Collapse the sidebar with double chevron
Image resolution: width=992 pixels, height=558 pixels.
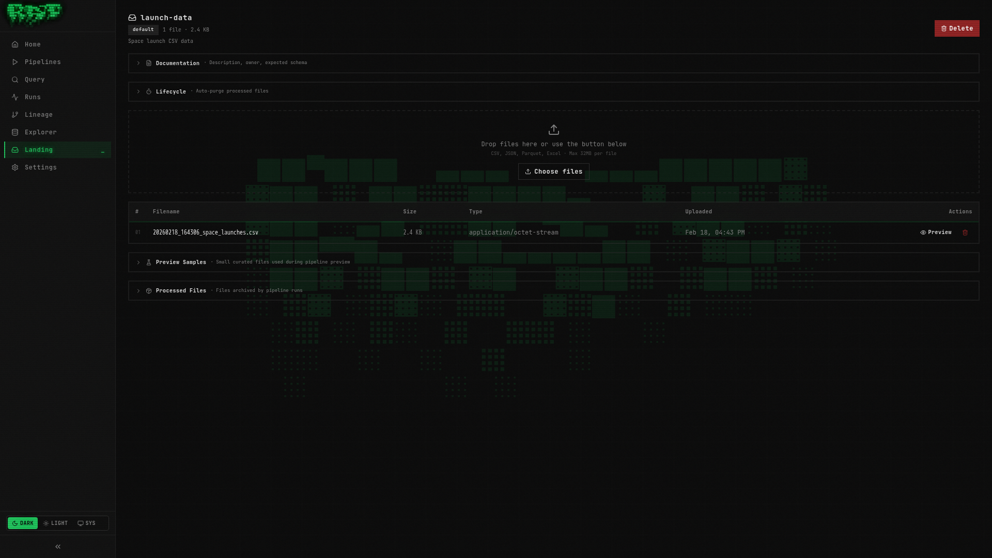point(58,547)
